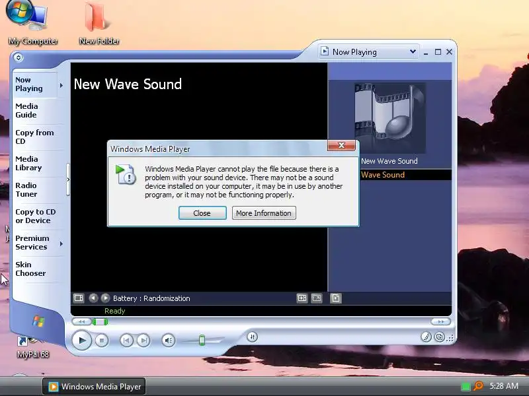Viewport: 529px width, 396px height.
Task: Click the album art music note thumbnail
Action: 390,118
